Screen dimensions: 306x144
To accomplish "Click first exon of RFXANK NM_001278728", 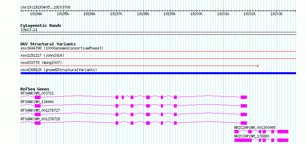I will click(x=38, y=123).
